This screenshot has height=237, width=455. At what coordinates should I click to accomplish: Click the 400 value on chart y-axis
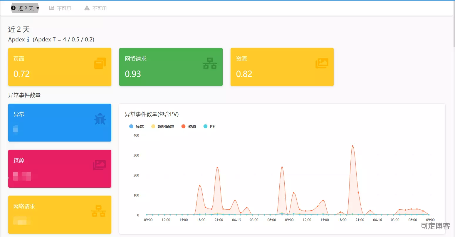[136, 135]
